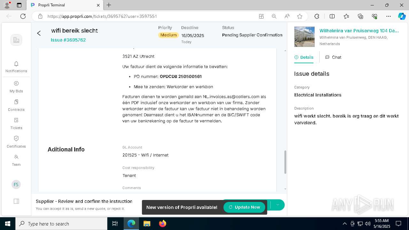Viewport: 409px width, 230px height.
Task: Select the Proprli Terminal browser tab
Action: [65, 5]
